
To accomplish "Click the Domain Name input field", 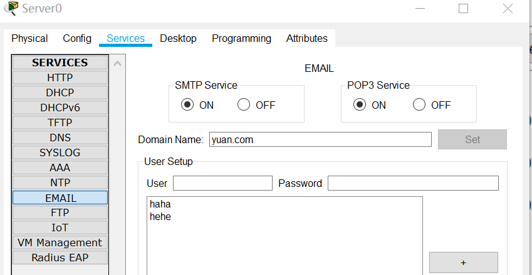I will pos(320,139).
